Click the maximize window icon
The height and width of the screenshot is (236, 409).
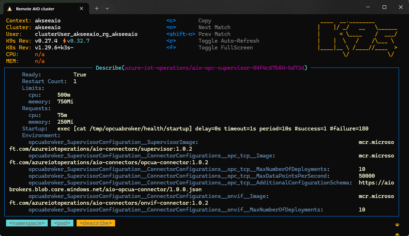(x=384, y=7)
